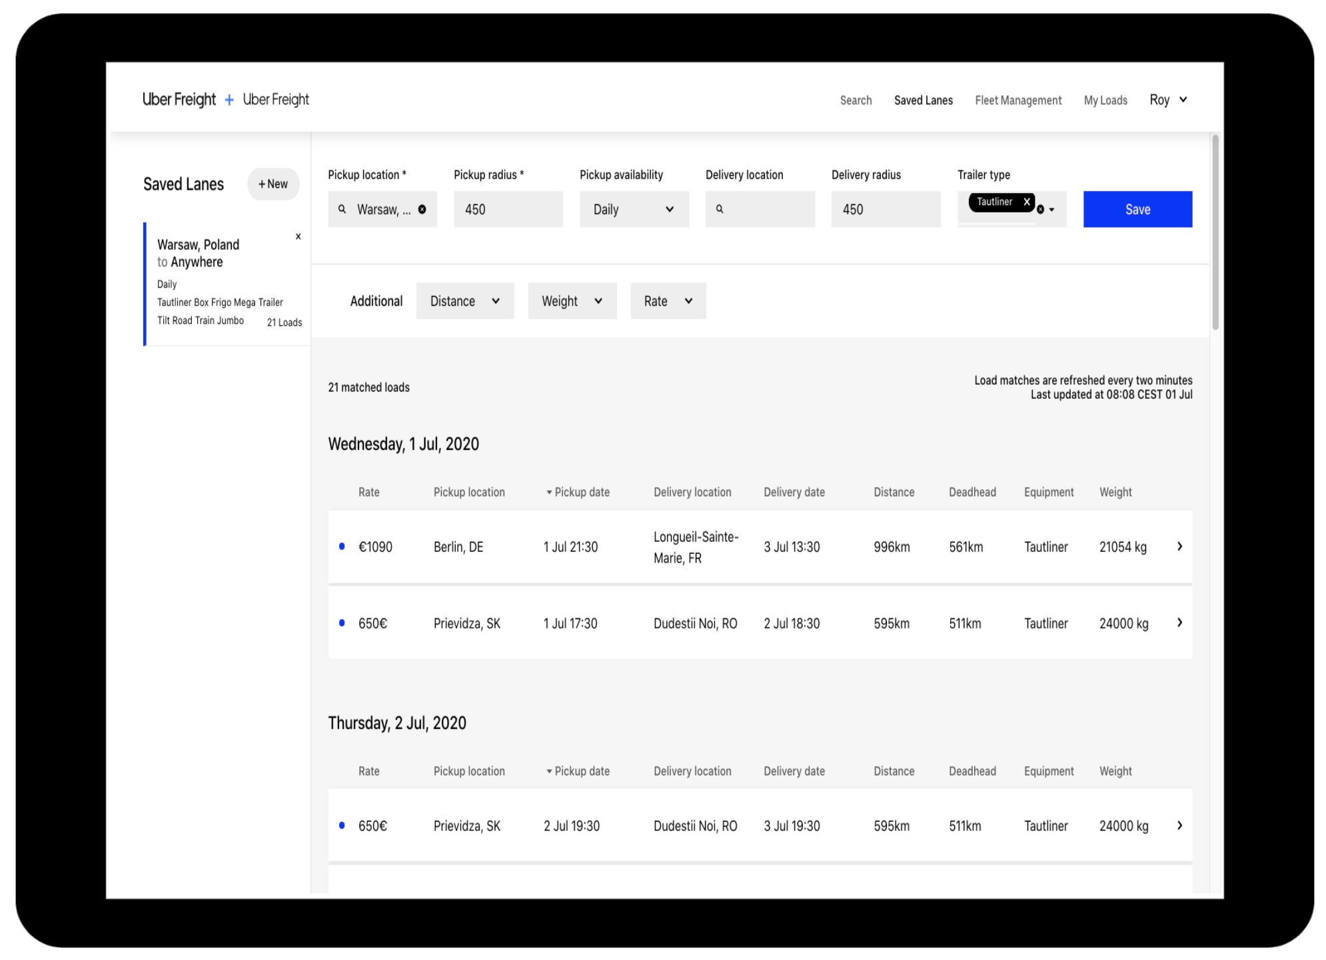Open details arrow for €1090 Berlin load
Image resolution: width=1326 pixels, height=960 pixels.
[1179, 547]
